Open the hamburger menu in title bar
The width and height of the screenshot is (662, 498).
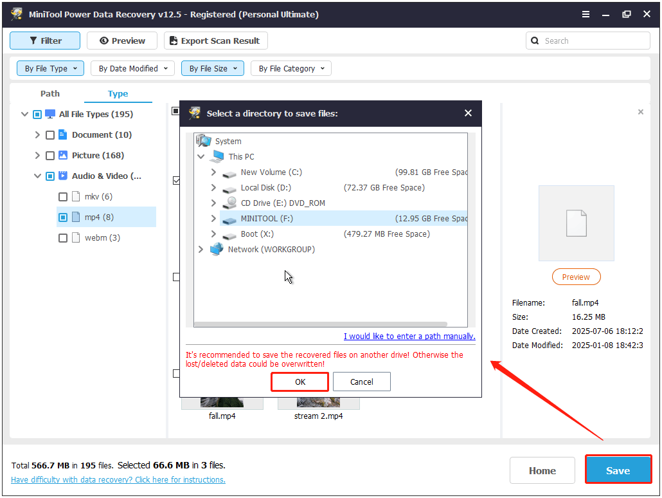tap(586, 14)
